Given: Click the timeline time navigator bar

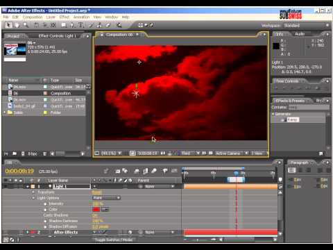Looking at the screenshot, I should tap(213, 168).
